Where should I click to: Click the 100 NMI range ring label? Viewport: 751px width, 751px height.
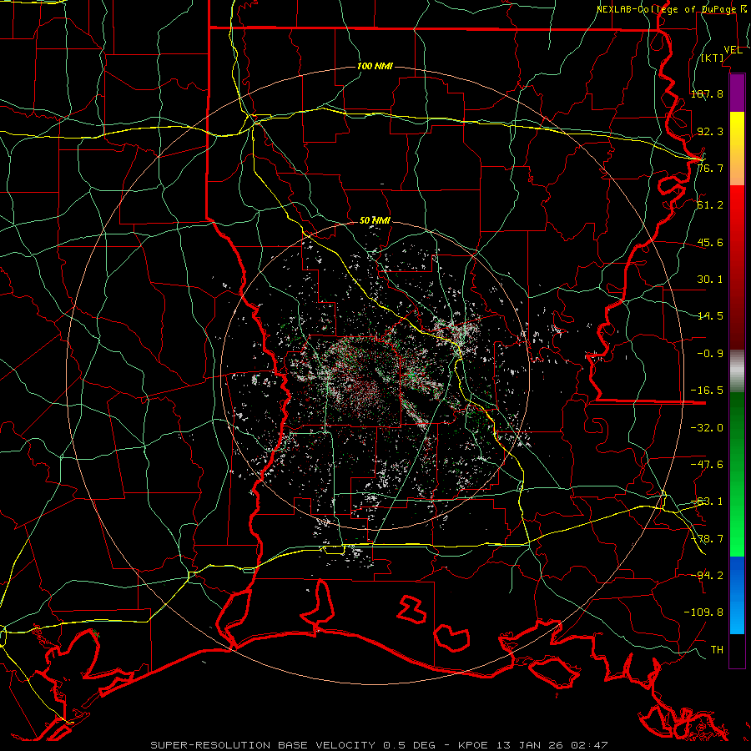[x=375, y=66]
